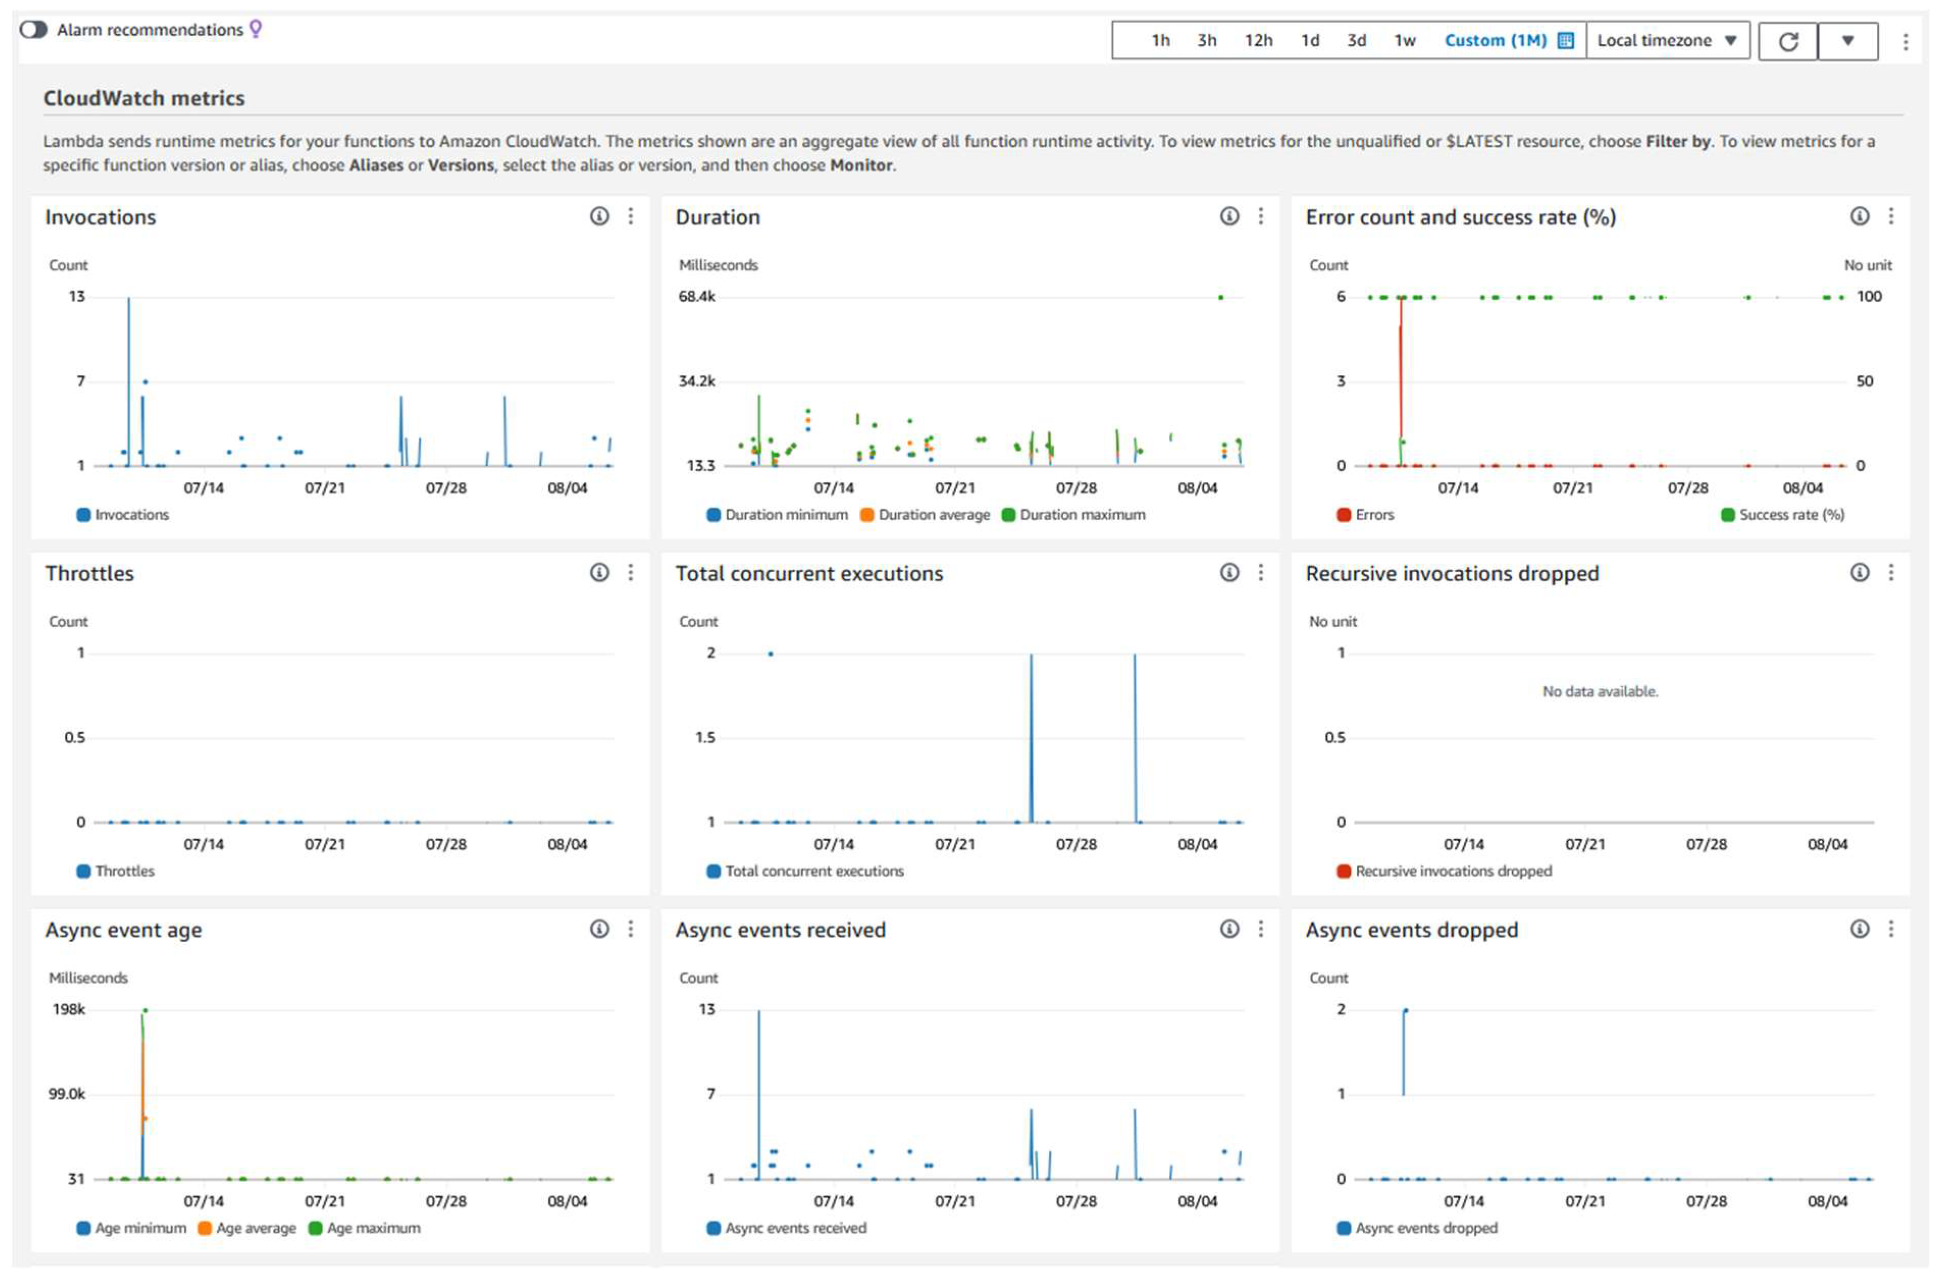Image resolution: width=1941 pixels, height=1284 pixels.
Task: Click the info icon on Total concurrent executions
Action: pos(1228,572)
